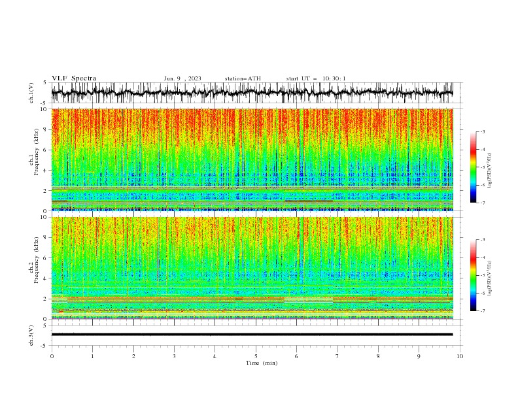The image size is (518, 400).
Task: Click the time axis tick label "10"
Action: pyautogui.click(x=460, y=356)
